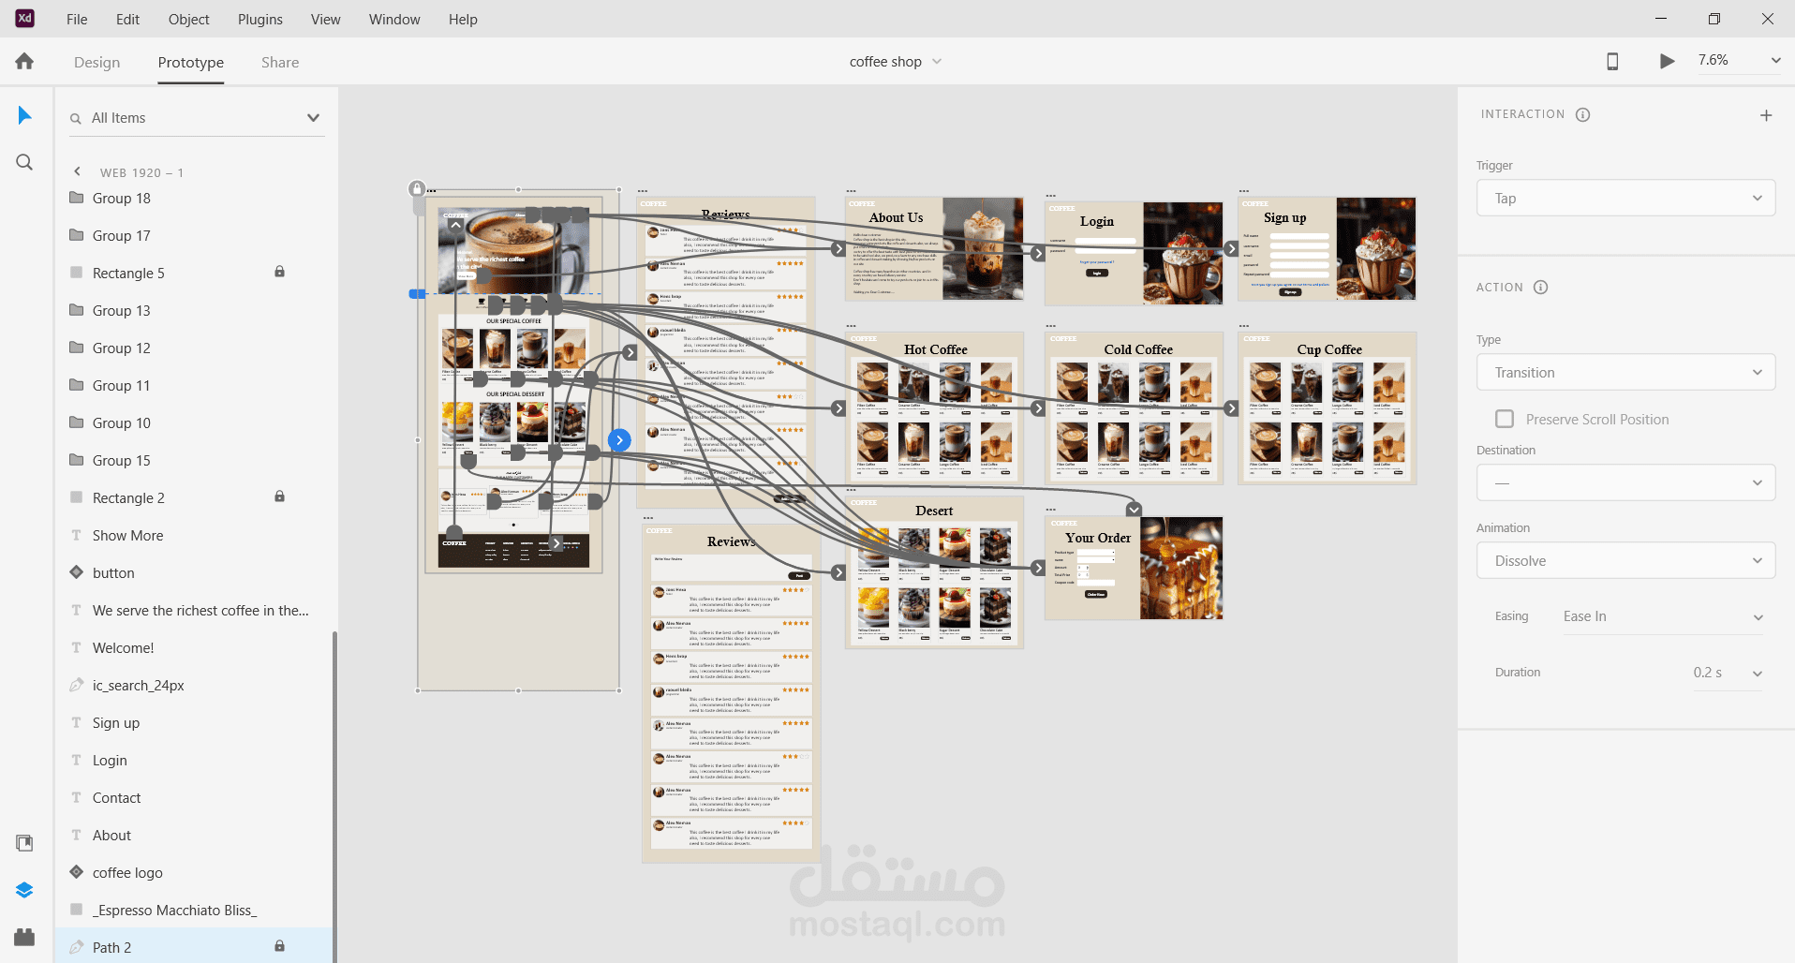Open the Help menu
The height and width of the screenshot is (963, 1795).
click(x=463, y=19)
